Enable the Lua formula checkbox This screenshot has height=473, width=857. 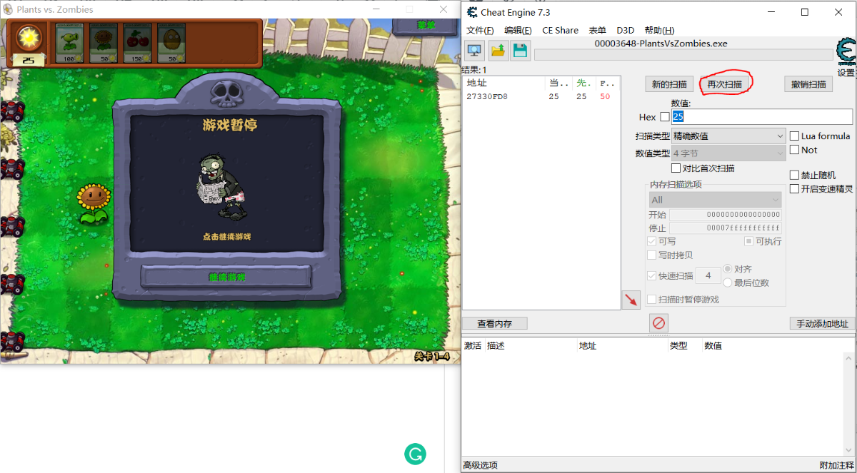click(794, 136)
